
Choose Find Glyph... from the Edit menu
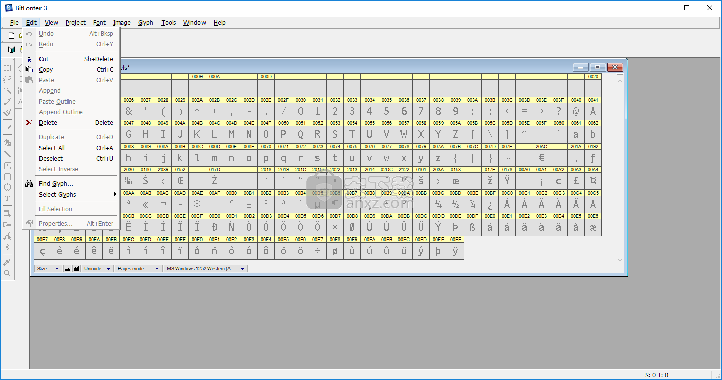coord(71,184)
